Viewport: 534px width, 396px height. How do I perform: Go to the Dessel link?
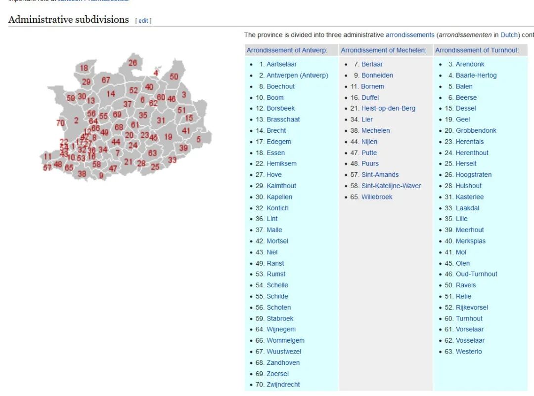point(466,109)
